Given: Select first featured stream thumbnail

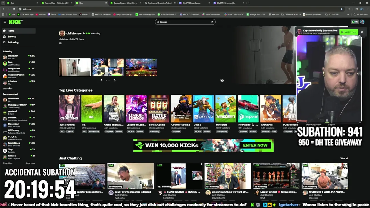Looking at the screenshot, I should tap(75, 67).
